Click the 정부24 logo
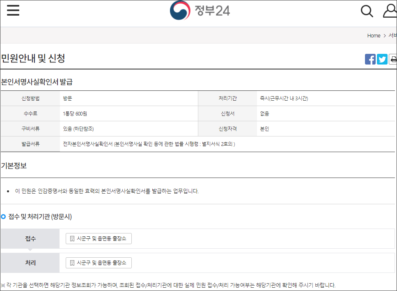The image size is (397, 291). [200, 10]
